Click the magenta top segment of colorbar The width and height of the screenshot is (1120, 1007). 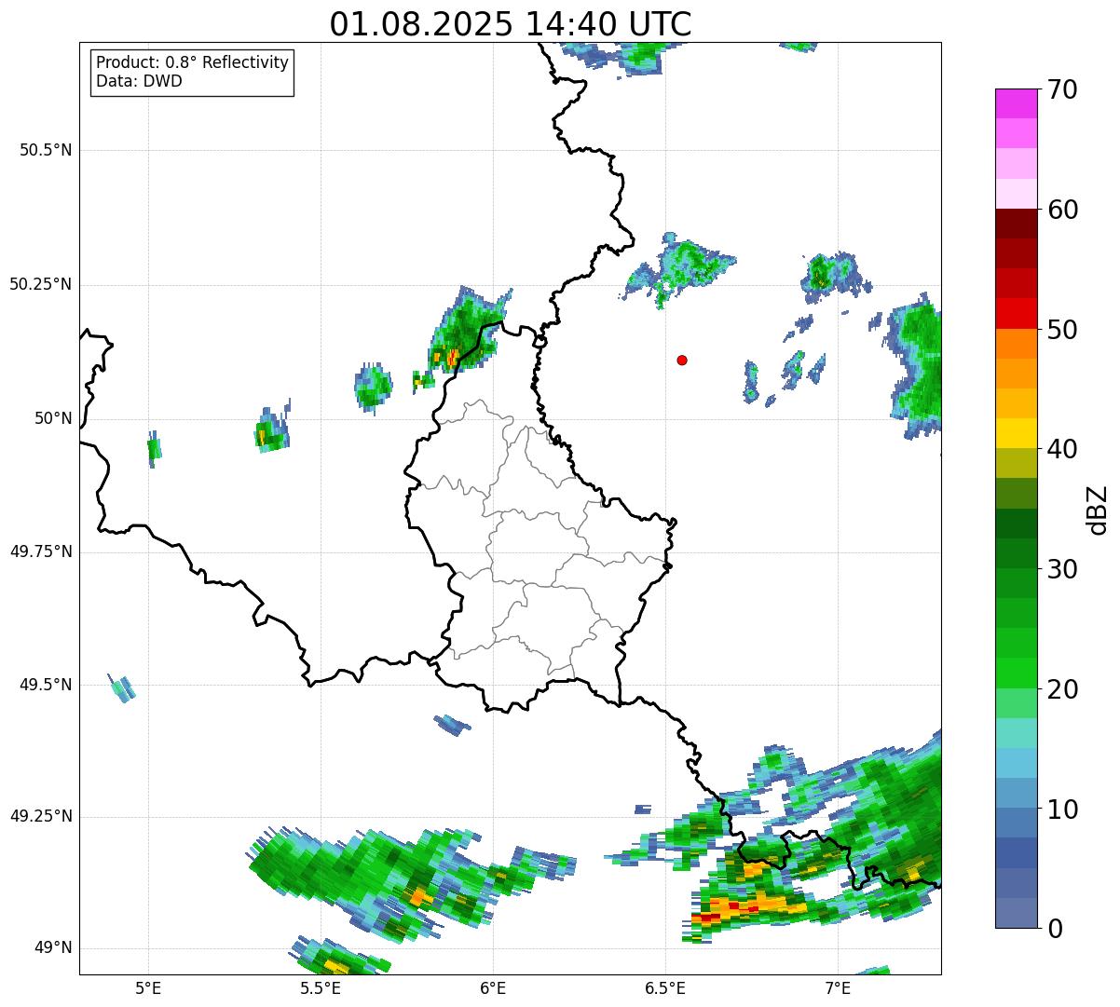click(1016, 103)
